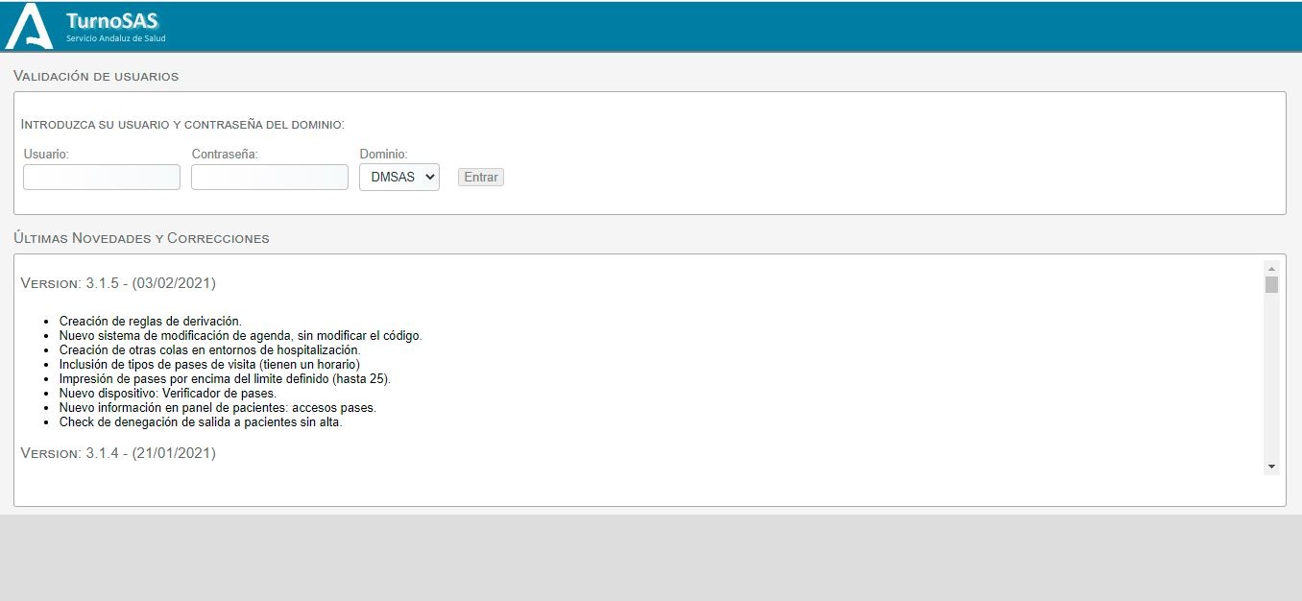Open the Dominio dropdown showing DMSAS
The image size is (1302, 601).
click(x=399, y=177)
